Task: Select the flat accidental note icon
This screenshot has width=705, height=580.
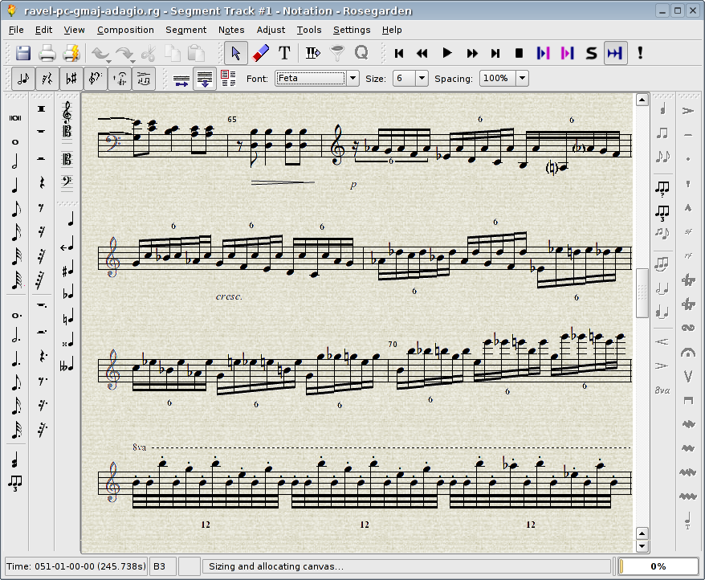Action: click(67, 293)
